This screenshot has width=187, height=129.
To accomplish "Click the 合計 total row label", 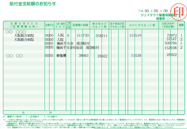I will pyautogui.click(x=37, y=112).
